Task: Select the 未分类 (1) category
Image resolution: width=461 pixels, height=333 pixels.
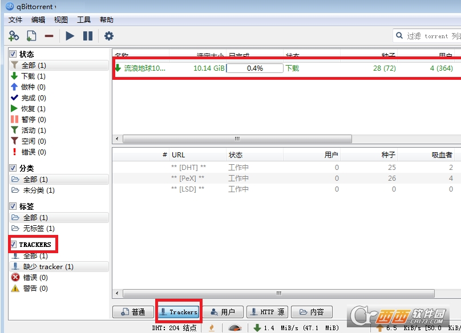Action: point(59,190)
